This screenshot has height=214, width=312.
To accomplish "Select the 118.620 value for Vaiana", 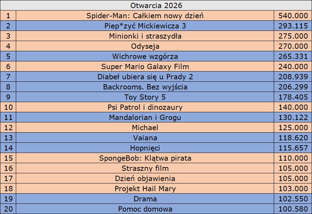I will 293,138.
